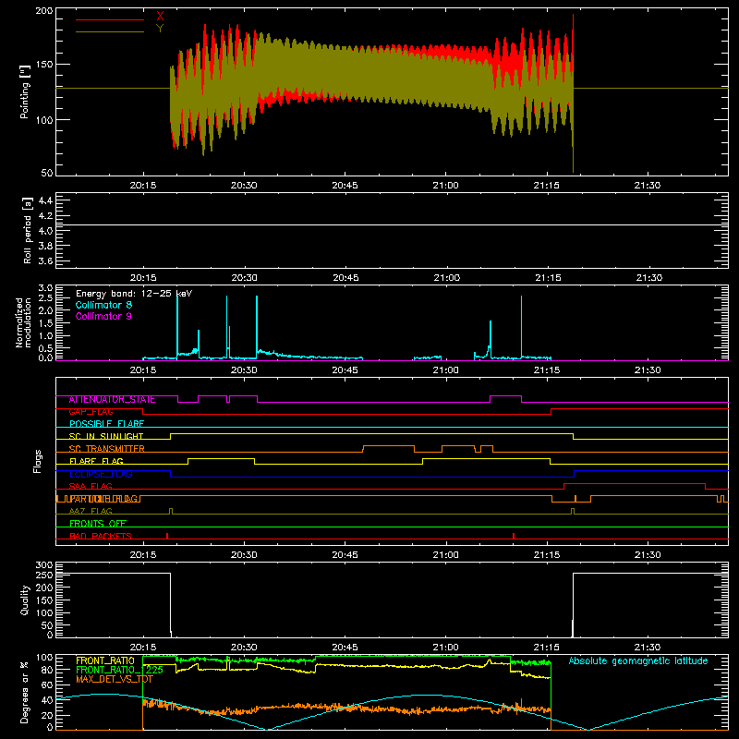Click the 21:00 time label under Roll period plot
This screenshot has width=739, height=739.
447,278
